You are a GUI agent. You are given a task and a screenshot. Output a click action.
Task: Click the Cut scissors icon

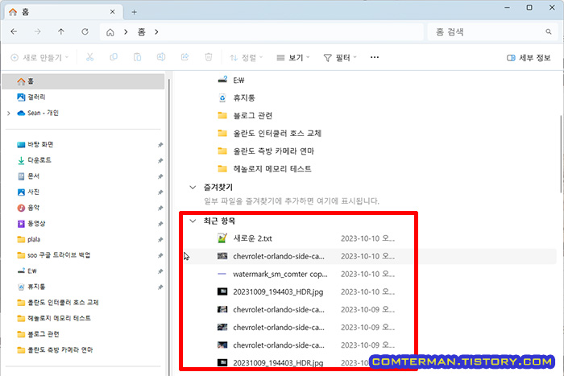pos(90,57)
